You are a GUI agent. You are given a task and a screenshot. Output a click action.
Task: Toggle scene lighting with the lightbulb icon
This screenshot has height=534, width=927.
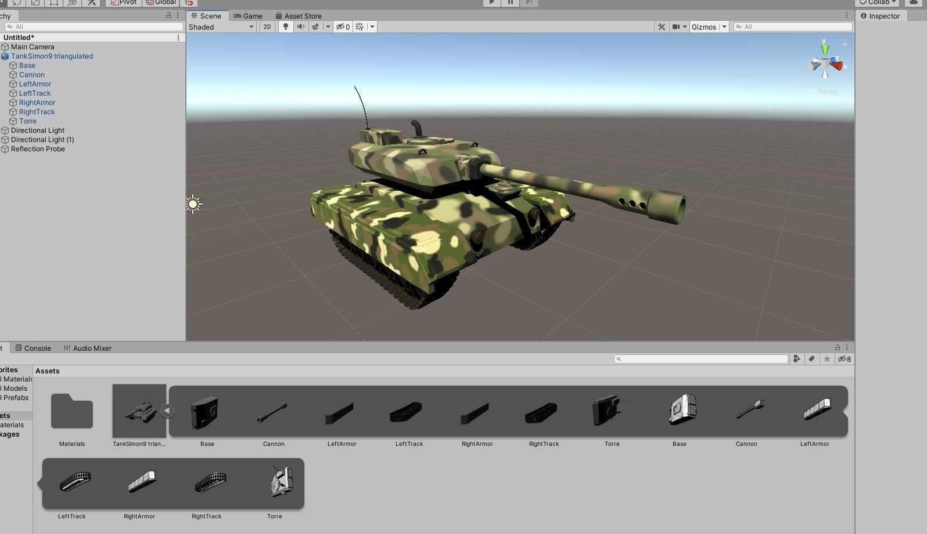tap(285, 27)
